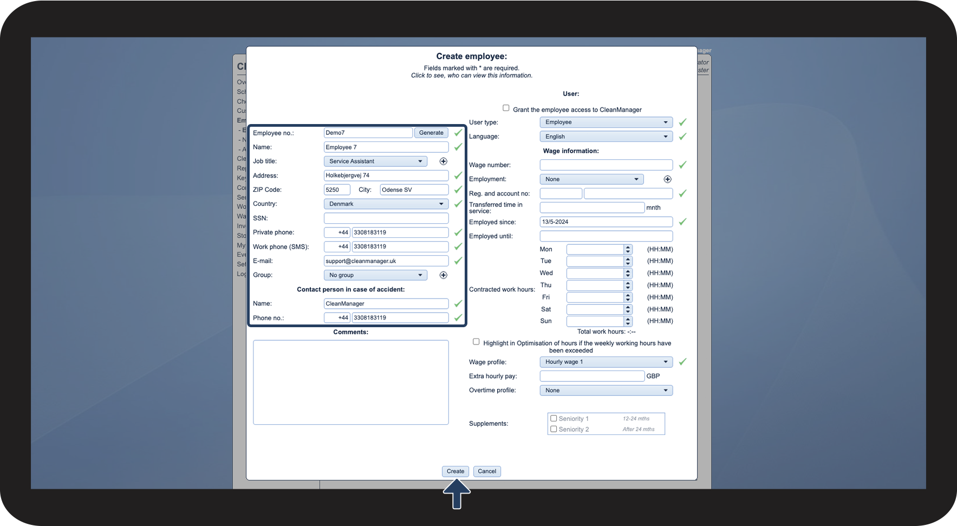Click the checkmark beside contact person Name

click(458, 304)
